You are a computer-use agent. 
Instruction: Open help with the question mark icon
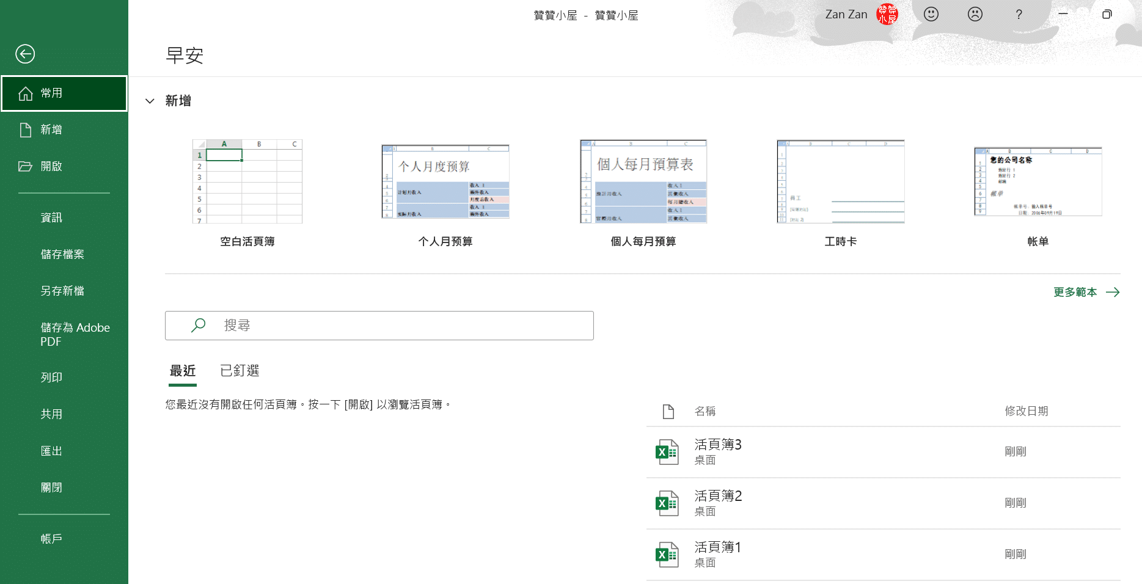1019,14
